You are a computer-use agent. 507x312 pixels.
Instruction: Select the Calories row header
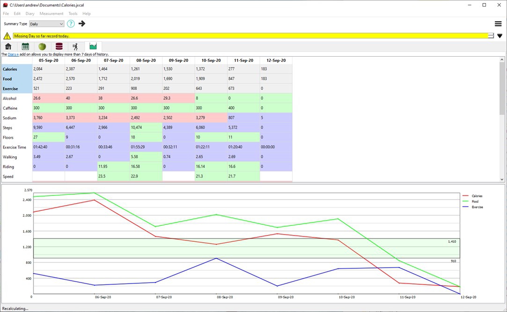pos(17,69)
